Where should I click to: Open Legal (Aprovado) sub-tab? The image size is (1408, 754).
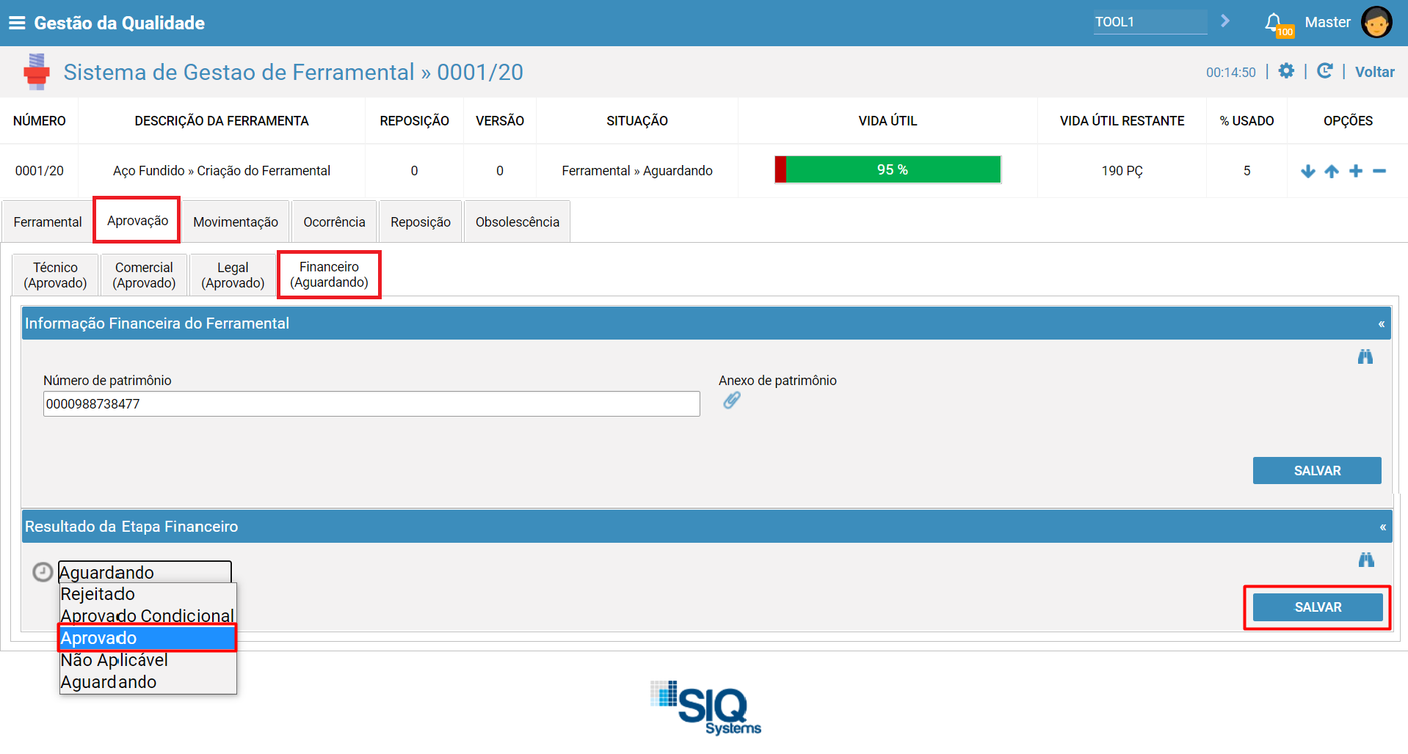point(233,275)
